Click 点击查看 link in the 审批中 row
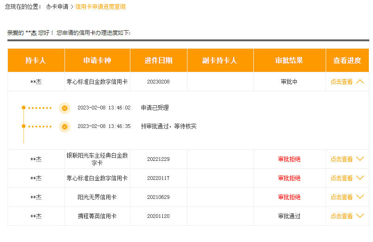The image size is (373, 242). click(341, 82)
